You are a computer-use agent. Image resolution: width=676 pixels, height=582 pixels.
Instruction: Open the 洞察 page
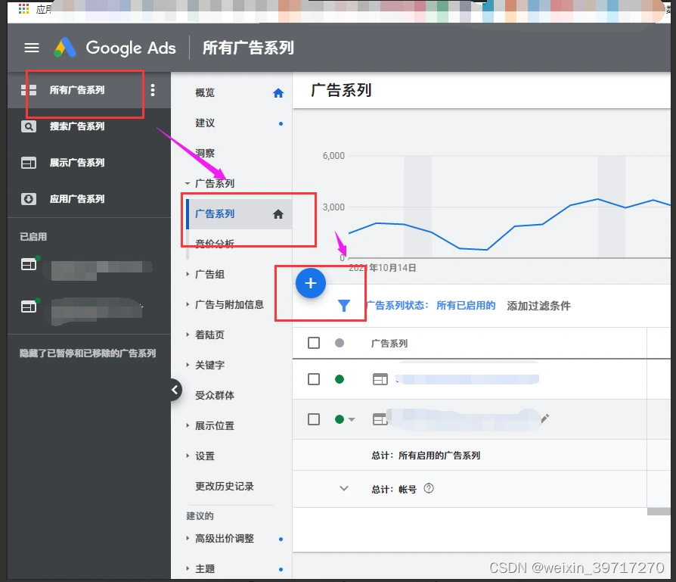(205, 153)
